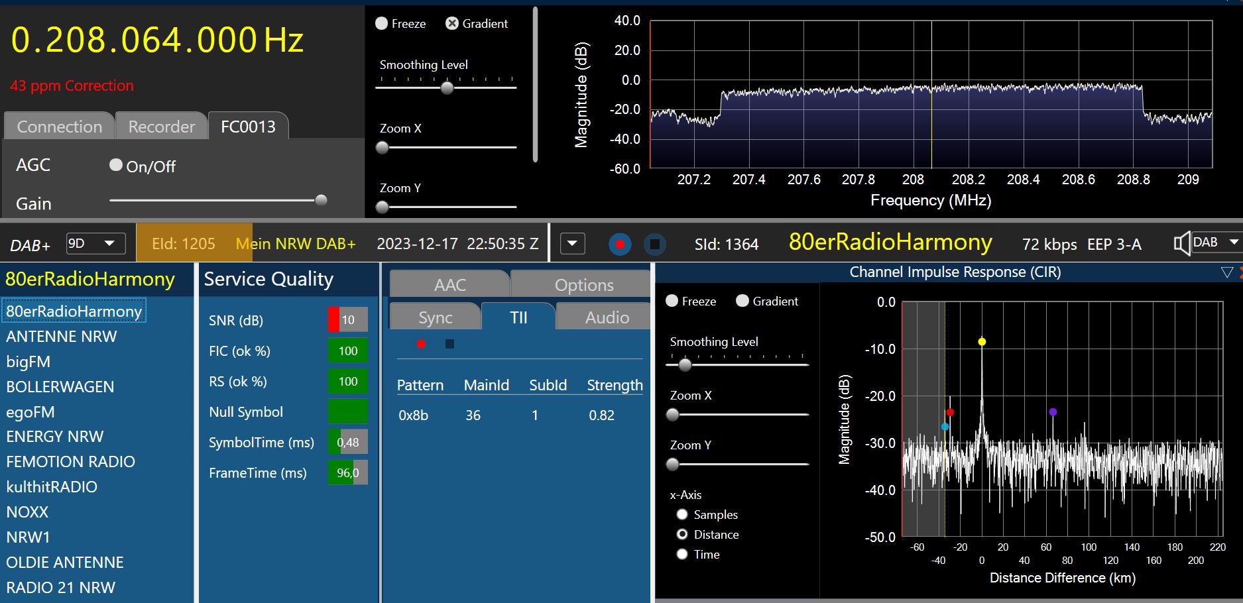Viewport: 1243px width, 603px height.
Task: Open the AAC tab
Action: [x=450, y=285]
